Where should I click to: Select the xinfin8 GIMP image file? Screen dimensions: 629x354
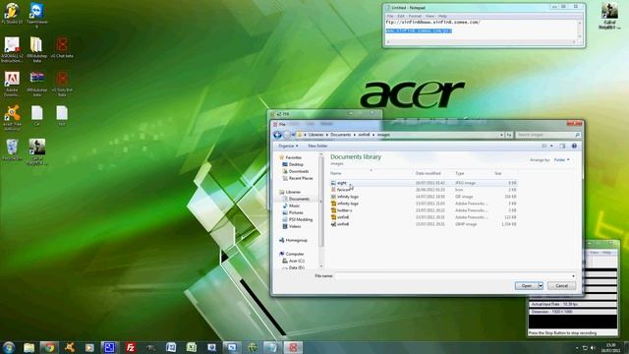tap(343, 224)
